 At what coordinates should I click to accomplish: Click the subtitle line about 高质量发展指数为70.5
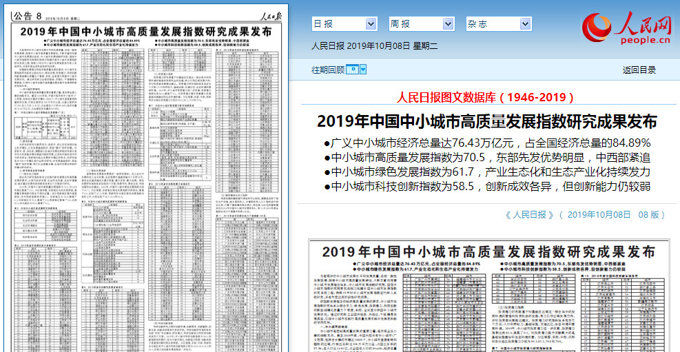click(x=487, y=157)
